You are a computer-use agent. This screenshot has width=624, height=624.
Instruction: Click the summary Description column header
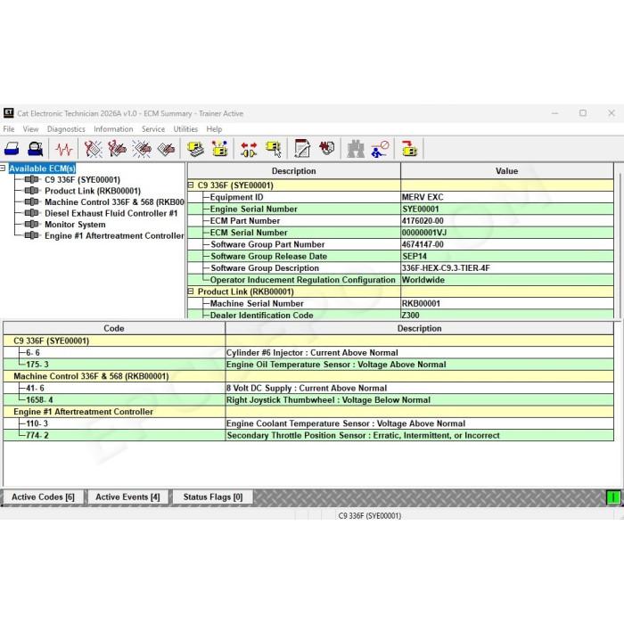[293, 171]
